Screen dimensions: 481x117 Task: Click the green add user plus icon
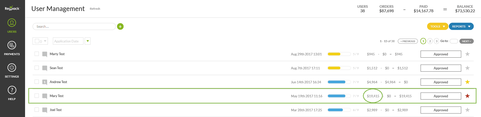pyautogui.click(x=120, y=26)
